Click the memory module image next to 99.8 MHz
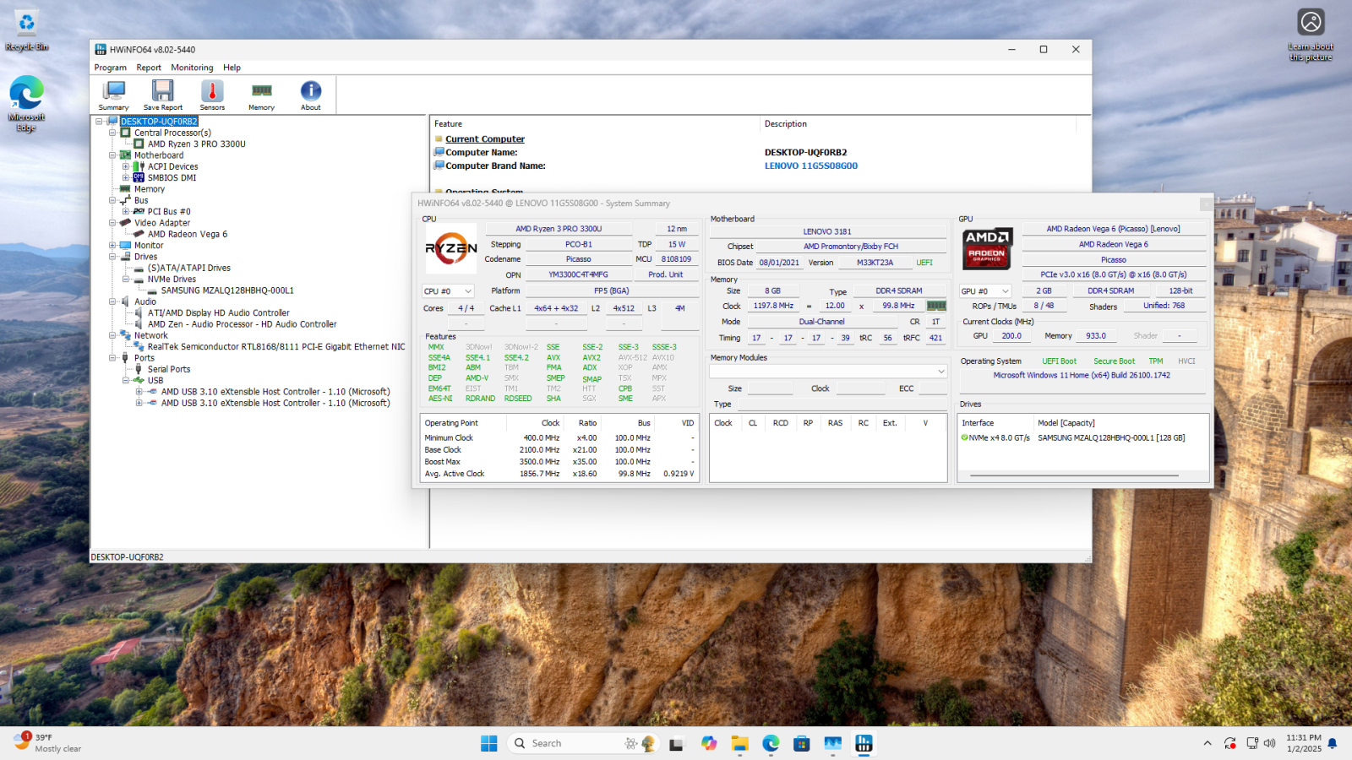The height and width of the screenshot is (760, 1352). (x=938, y=306)
